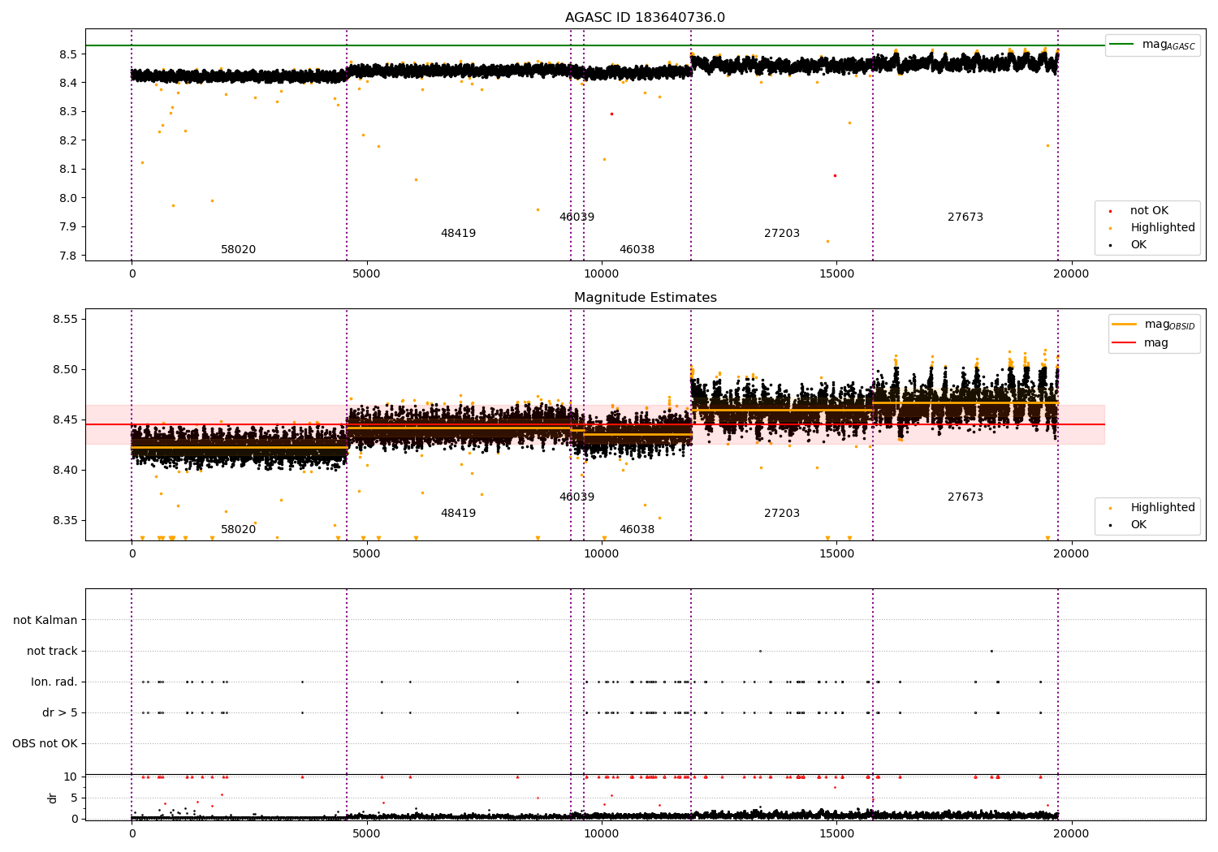
Task: Select the 'not track' row label
Action: (52, 652)
